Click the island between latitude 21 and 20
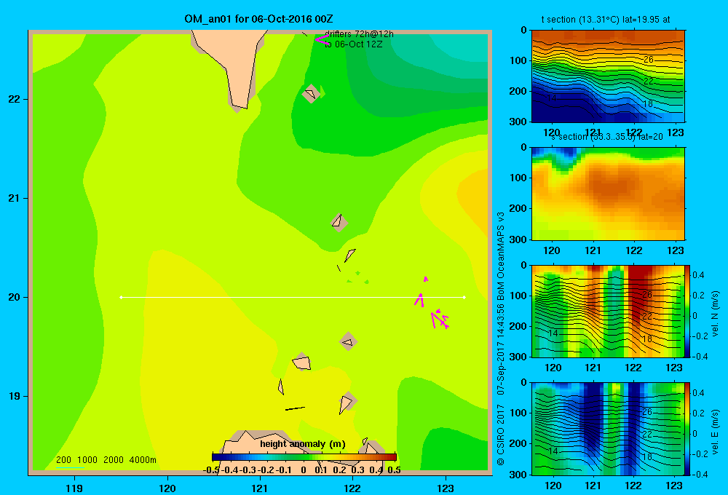The width and height of the screenshot is (728, 495). click(x=339, y=222)
